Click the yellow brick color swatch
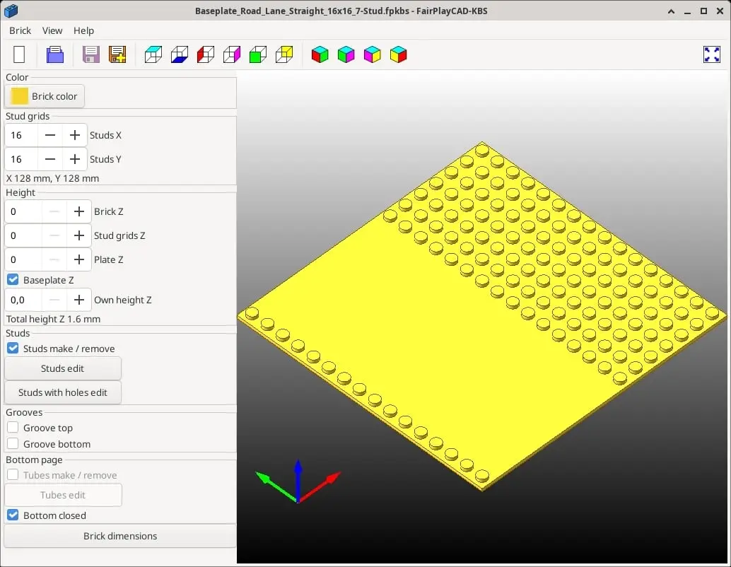The width and height of the screenshot is (731, 567). click(20, 97)
